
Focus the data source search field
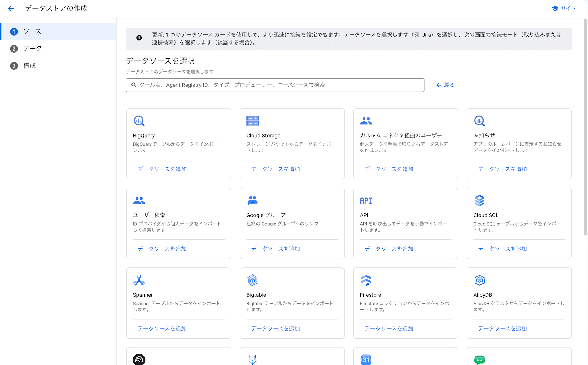[x=275, y=85]
